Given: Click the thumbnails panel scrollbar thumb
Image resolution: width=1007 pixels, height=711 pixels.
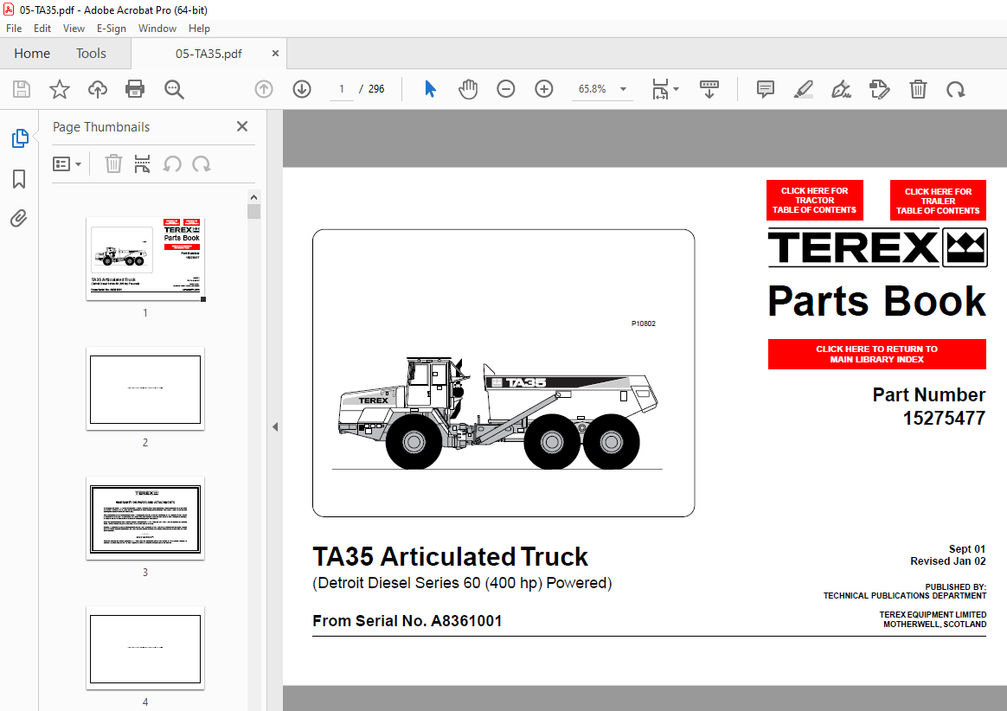Looking at the screenshot, I should pos(253,211).
